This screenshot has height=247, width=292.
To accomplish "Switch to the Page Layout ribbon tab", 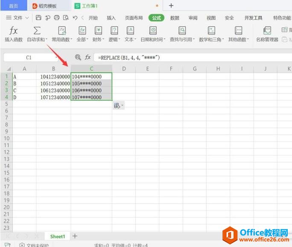I will pos(134,18).
